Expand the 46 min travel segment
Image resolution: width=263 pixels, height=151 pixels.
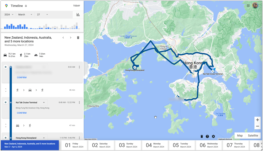(6, 90)
